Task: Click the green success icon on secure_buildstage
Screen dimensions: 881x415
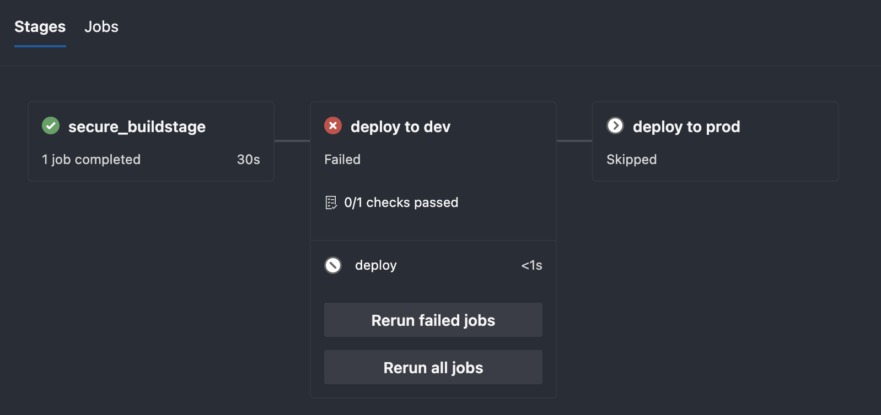Action: [51, 126]
